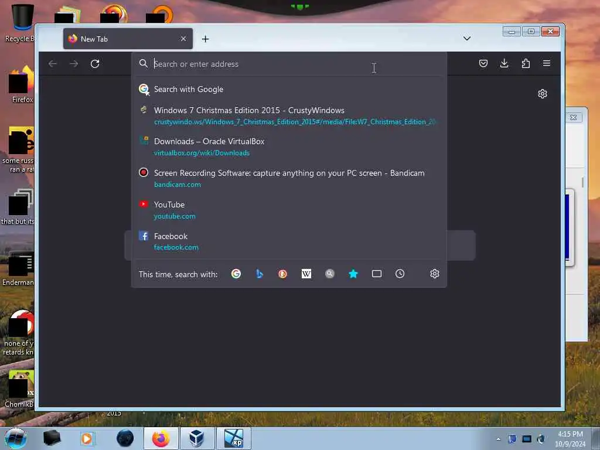Click the bandicam.com URL
The width and height of the screenshot is (600, 450).
point(177,185)
